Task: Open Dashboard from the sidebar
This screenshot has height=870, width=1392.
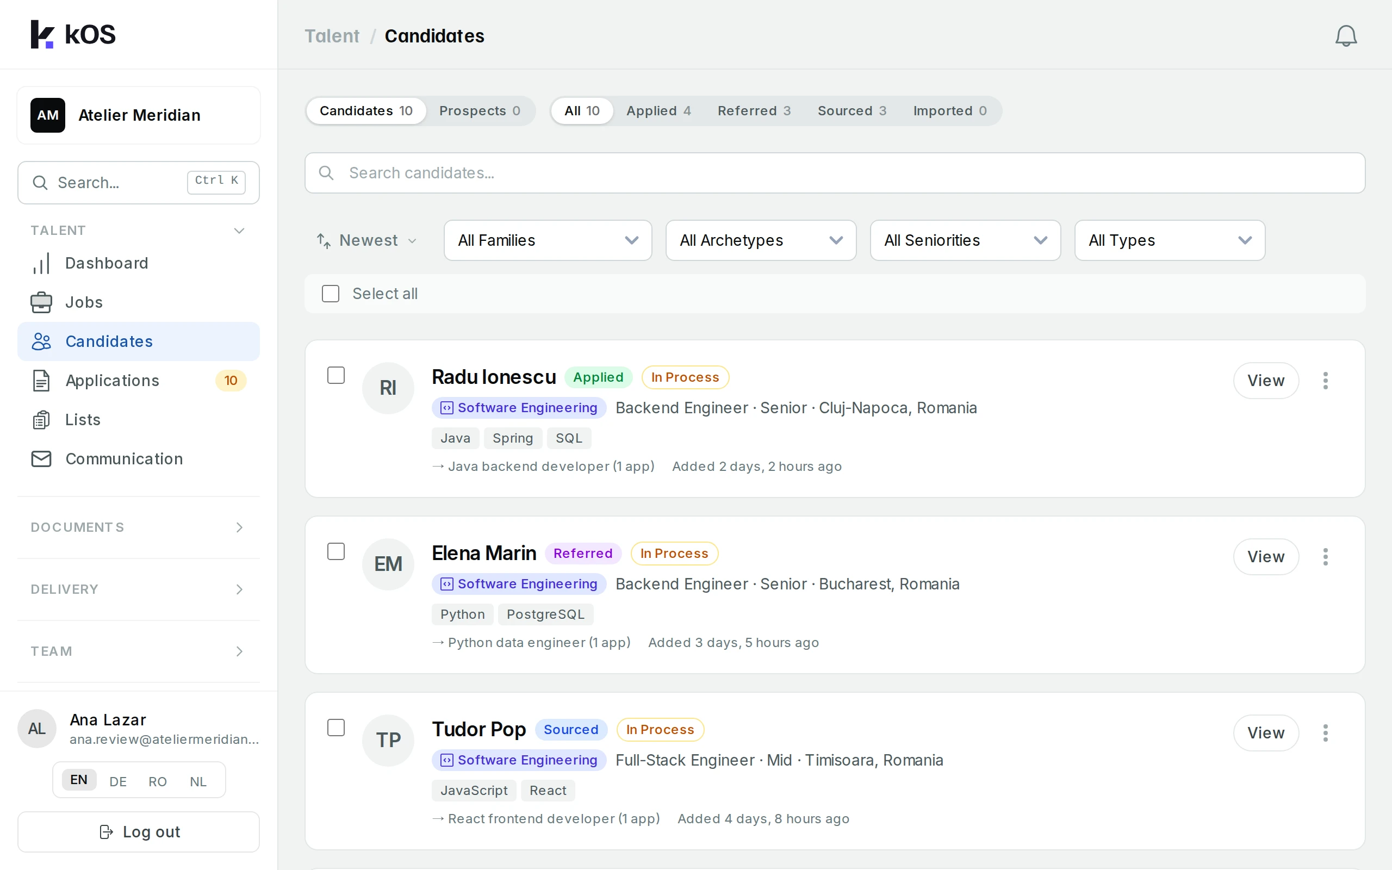Action: tap(139, 263)
